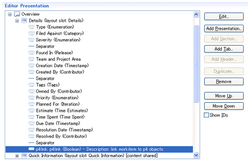This screenshot has height=163, width=248.
Task: Select the Separator below Created By
Action: click(x=45, y=79)
